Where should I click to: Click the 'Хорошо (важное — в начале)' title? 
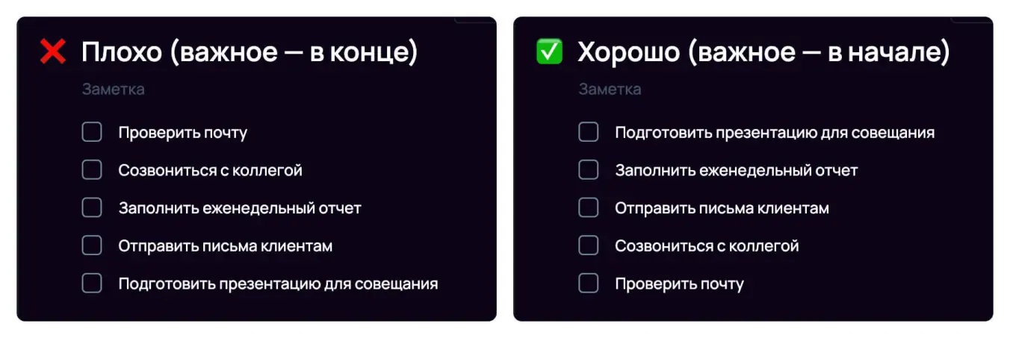coord(763,52)
